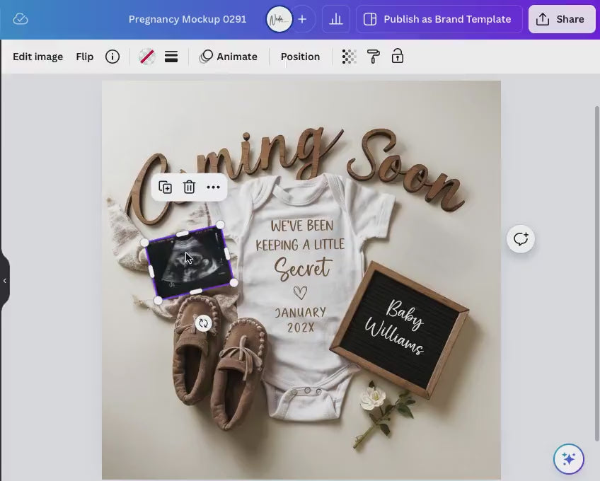
Task: Open the border color swatch
Action: point(147,57)
